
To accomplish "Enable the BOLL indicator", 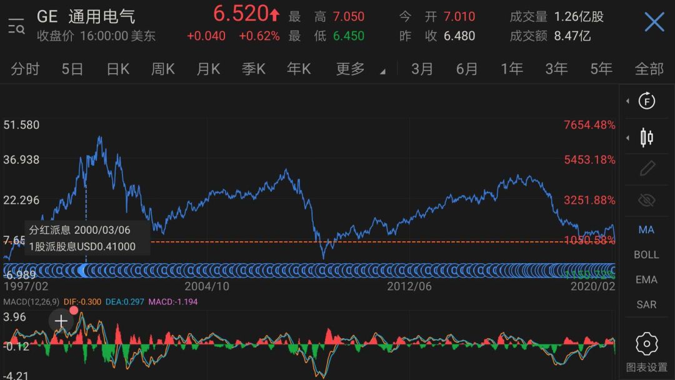I will [646, 255].
